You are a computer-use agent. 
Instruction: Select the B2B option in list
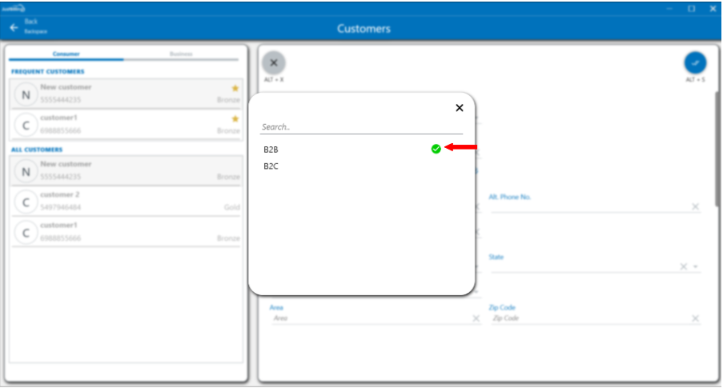[271, 150]
